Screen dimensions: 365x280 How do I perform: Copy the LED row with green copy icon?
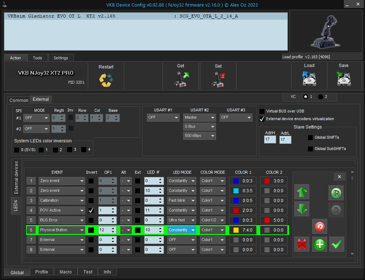337,193
